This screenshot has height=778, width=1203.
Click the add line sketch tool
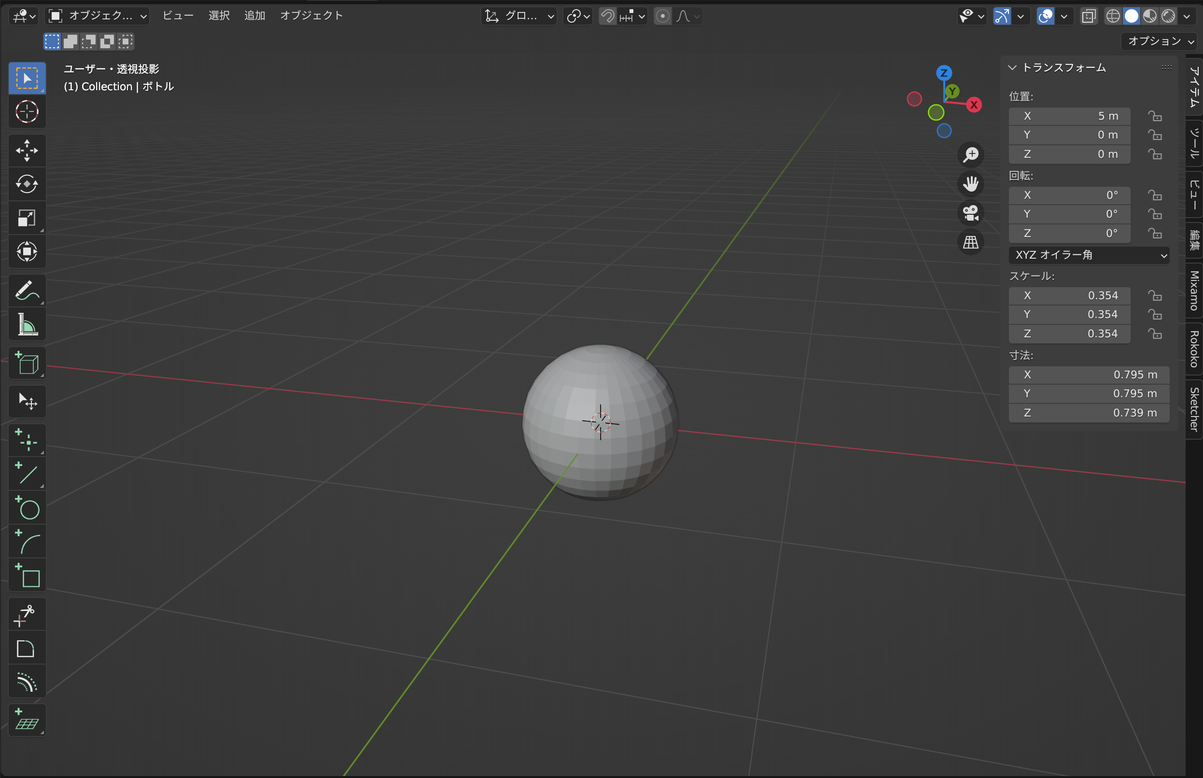[28, 473]
